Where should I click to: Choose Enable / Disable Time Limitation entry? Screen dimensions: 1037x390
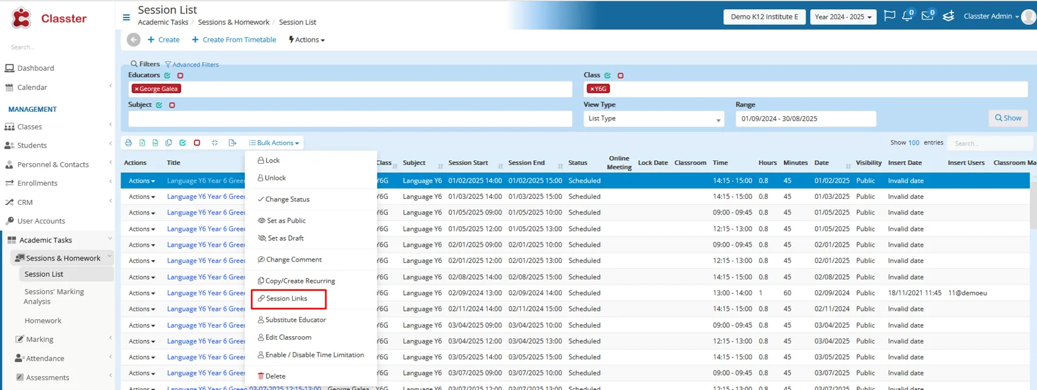coord(311,355)
